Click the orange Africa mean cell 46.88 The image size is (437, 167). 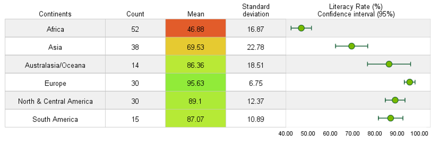(x=196, y=28)
